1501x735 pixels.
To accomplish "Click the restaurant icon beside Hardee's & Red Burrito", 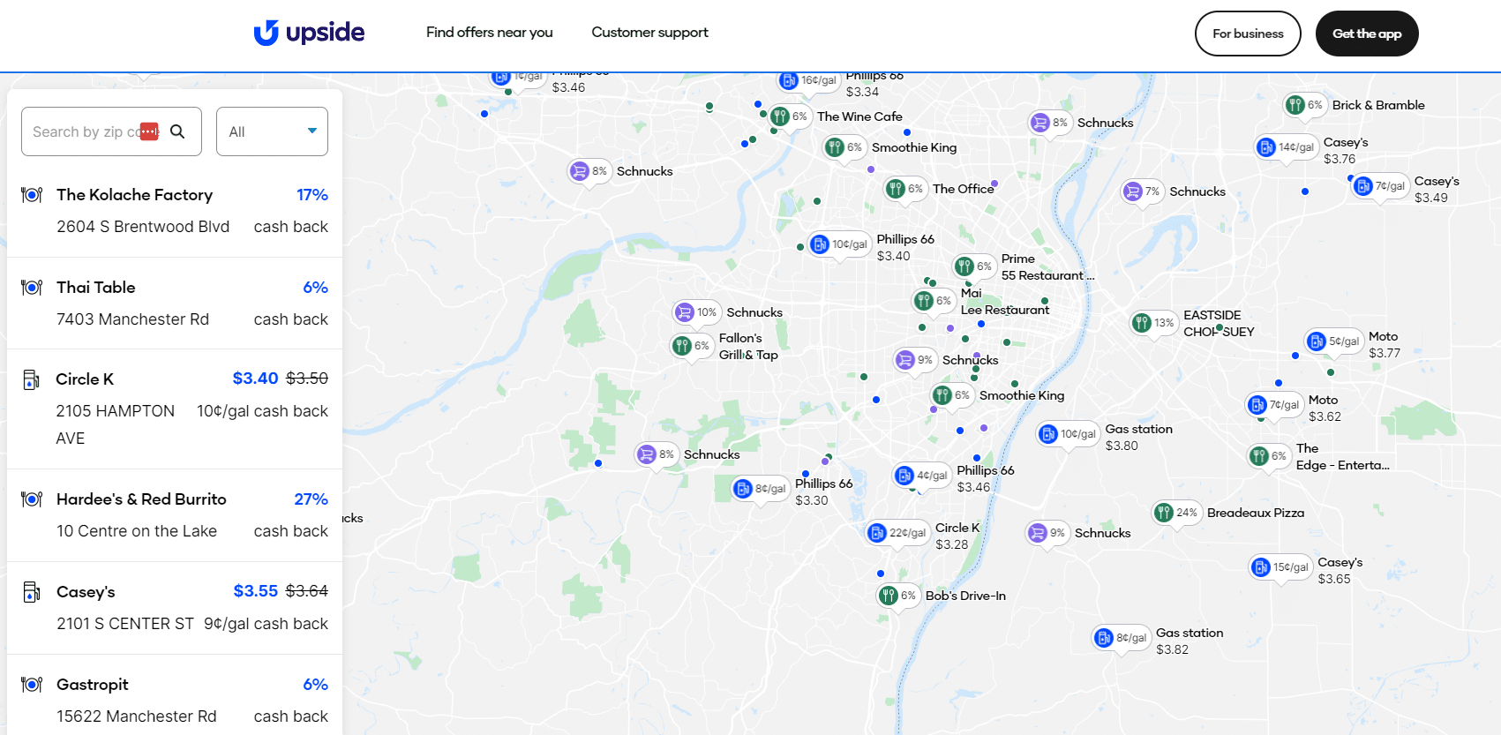I will point(32,499).
